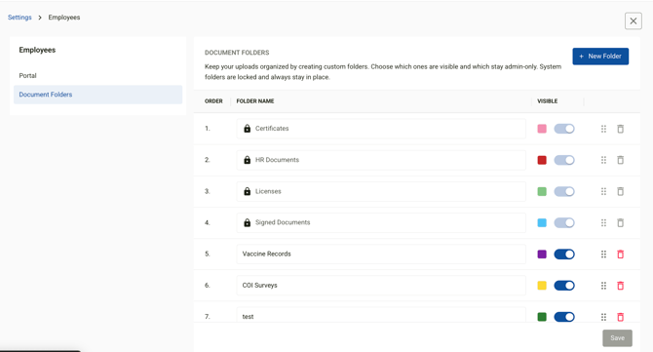Select Document Folders in sidebar
653x352 pixels.
[97, 95]
